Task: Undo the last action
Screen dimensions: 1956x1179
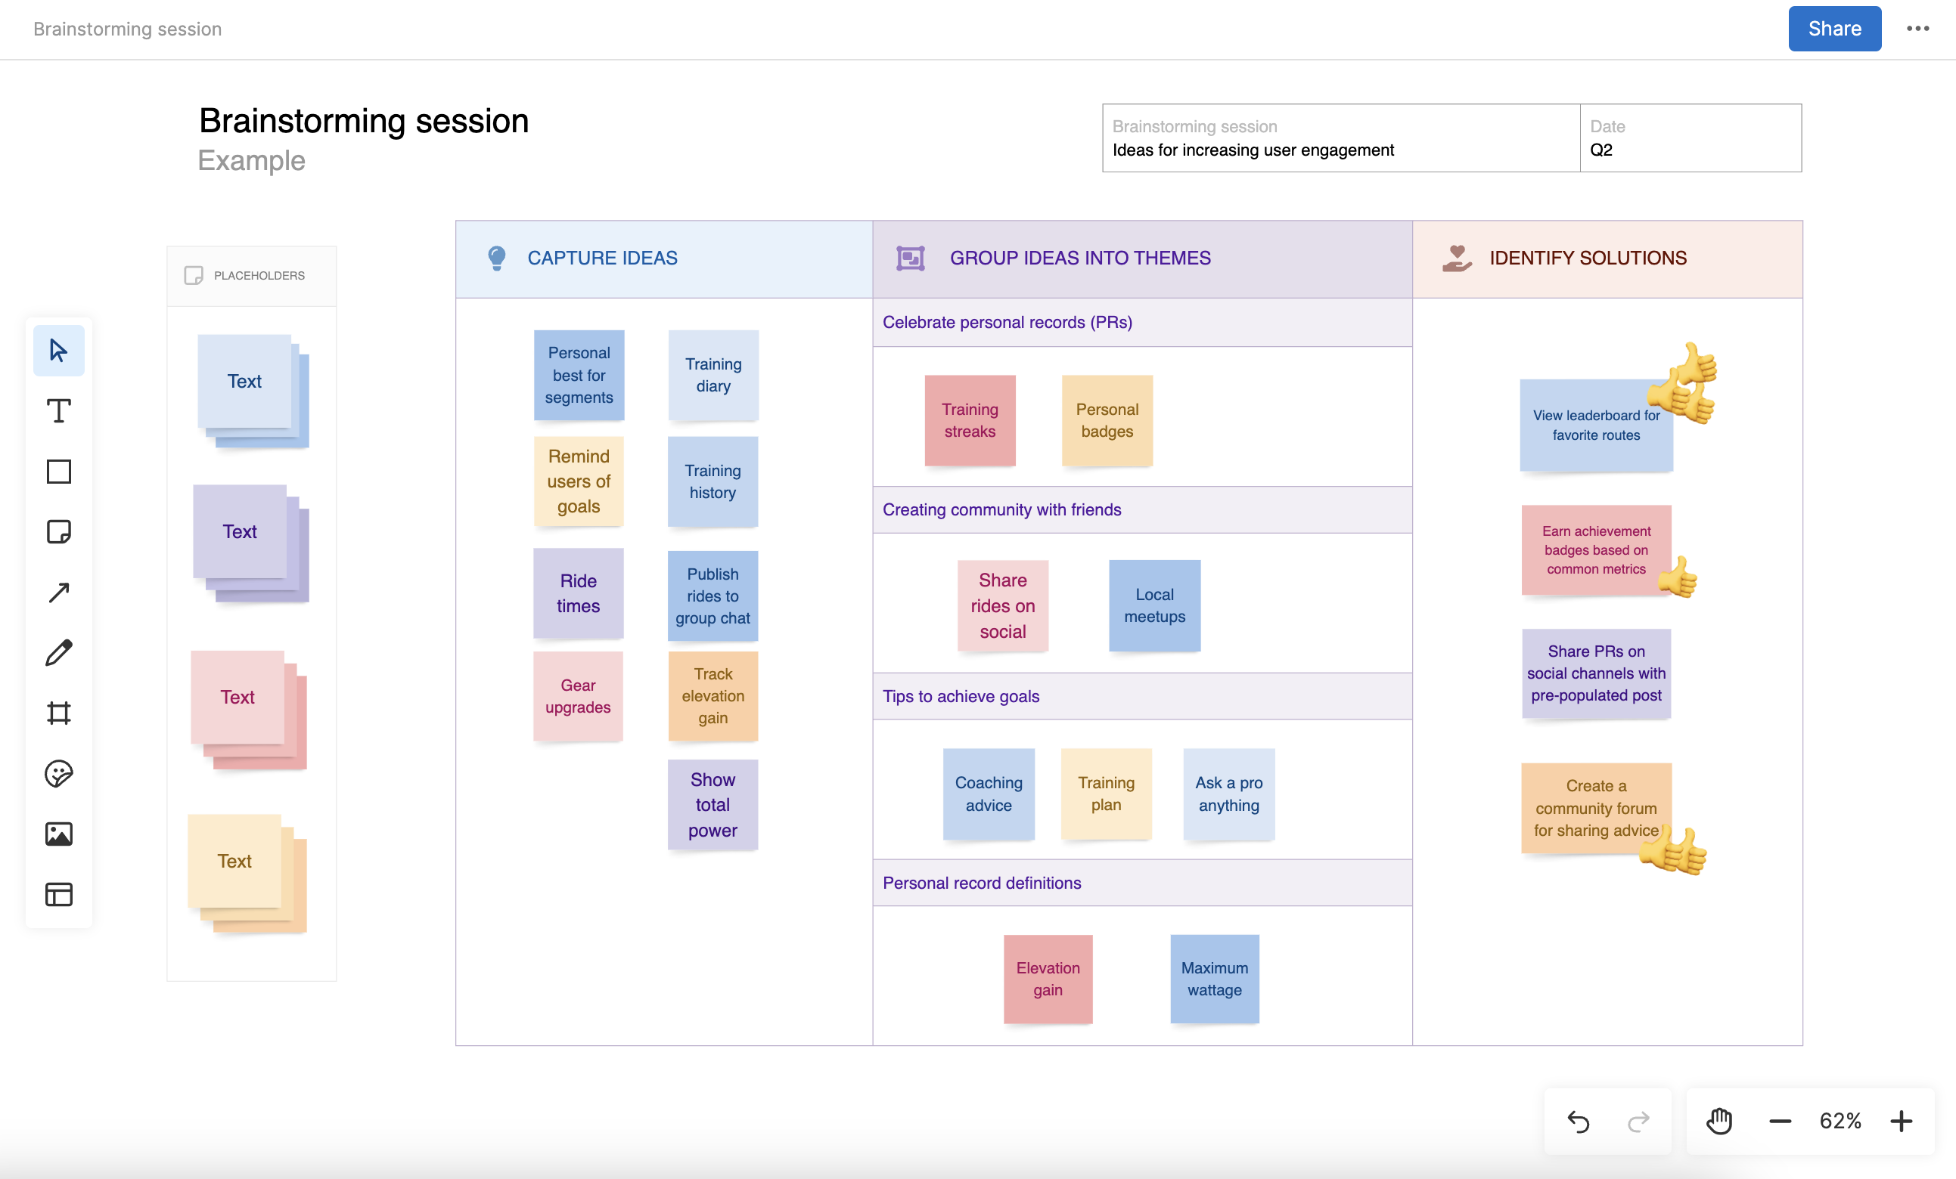Action: point(1579,1120)
